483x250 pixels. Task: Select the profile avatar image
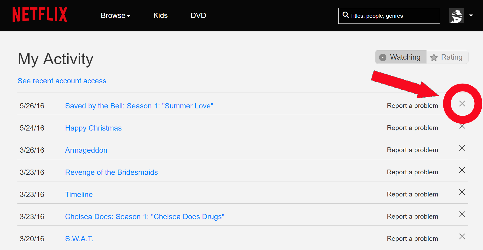click(456, 16)
